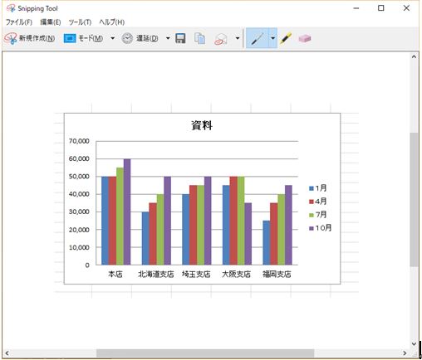Open the 編集(E) menu
Image resolution: width=422 pixels, height=360 pixels.
[51, 22]
